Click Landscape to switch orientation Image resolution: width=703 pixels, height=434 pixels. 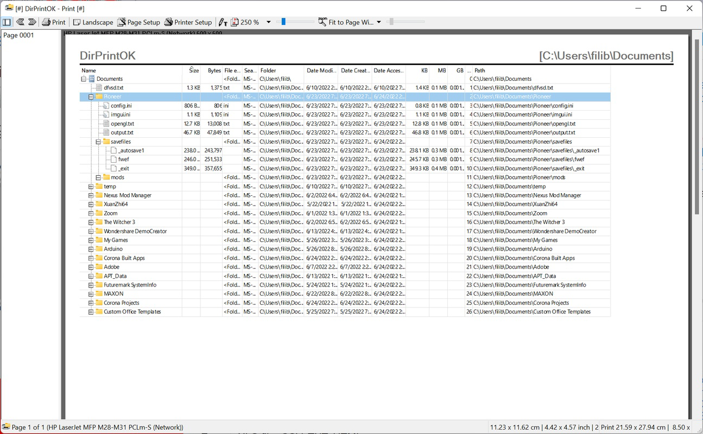[97, 22]
